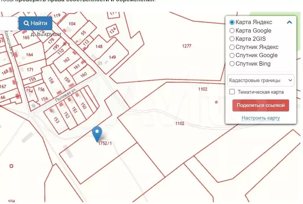Click parcel label 1752/1 near the marker

(105, 143)
